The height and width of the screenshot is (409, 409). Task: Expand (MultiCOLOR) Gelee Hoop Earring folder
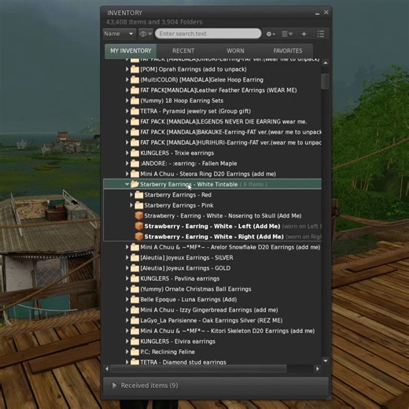pyautogui.click(x=127, y=79)
